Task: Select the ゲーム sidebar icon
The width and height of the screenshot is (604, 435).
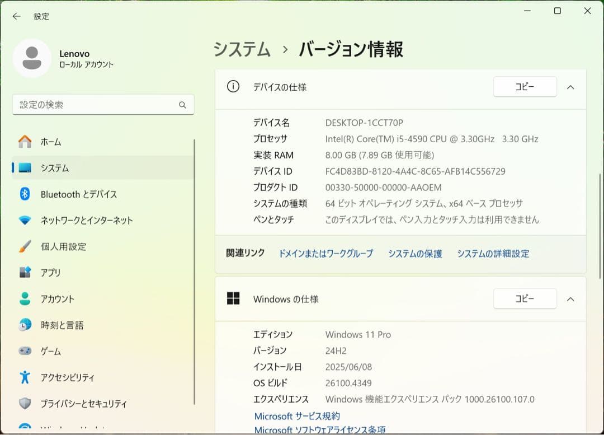Action: (25, 351)
